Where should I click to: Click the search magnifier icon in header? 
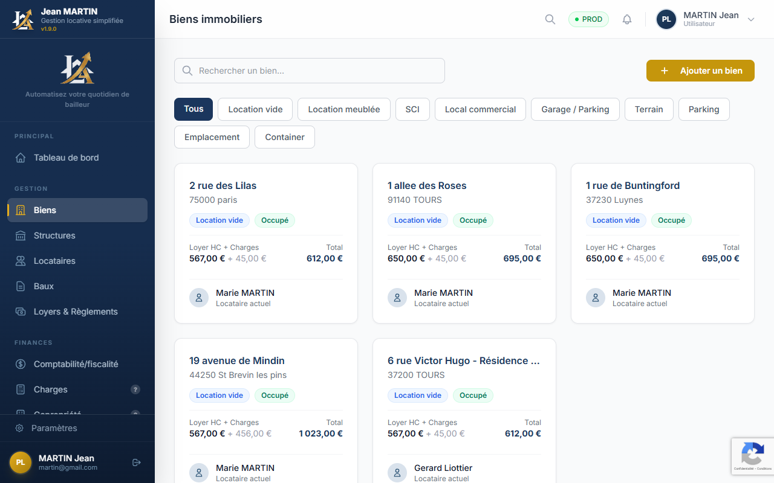[x=550, y=19]
